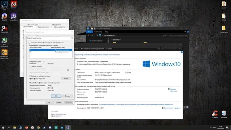Viewport: 231px width, 130px height.
Task: Click the ENG language indicator
Action: click(214, 127)
